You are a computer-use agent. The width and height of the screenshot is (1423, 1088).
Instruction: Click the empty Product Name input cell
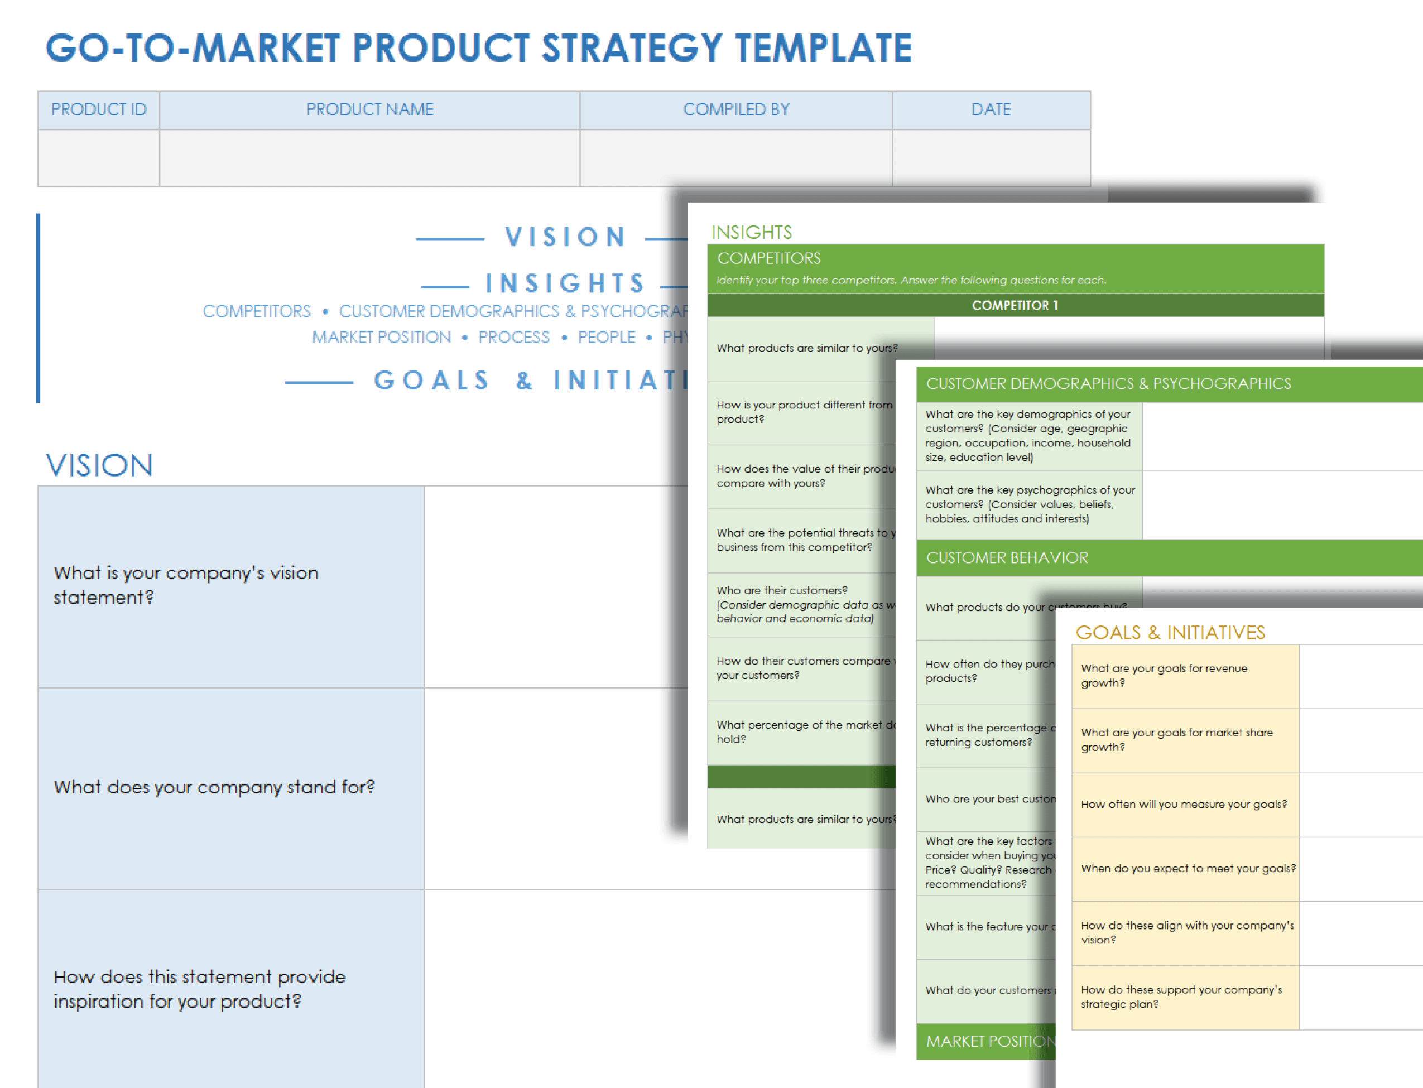pyautogui.click(x=369, y=158)
